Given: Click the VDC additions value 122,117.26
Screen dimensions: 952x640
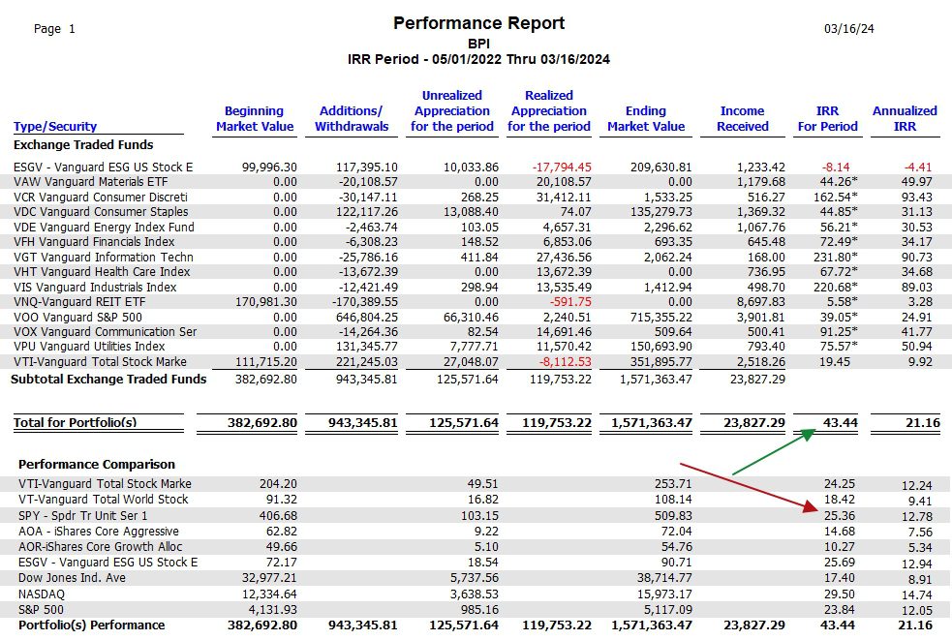Looking at the screenshot, I should coord(367,212).
